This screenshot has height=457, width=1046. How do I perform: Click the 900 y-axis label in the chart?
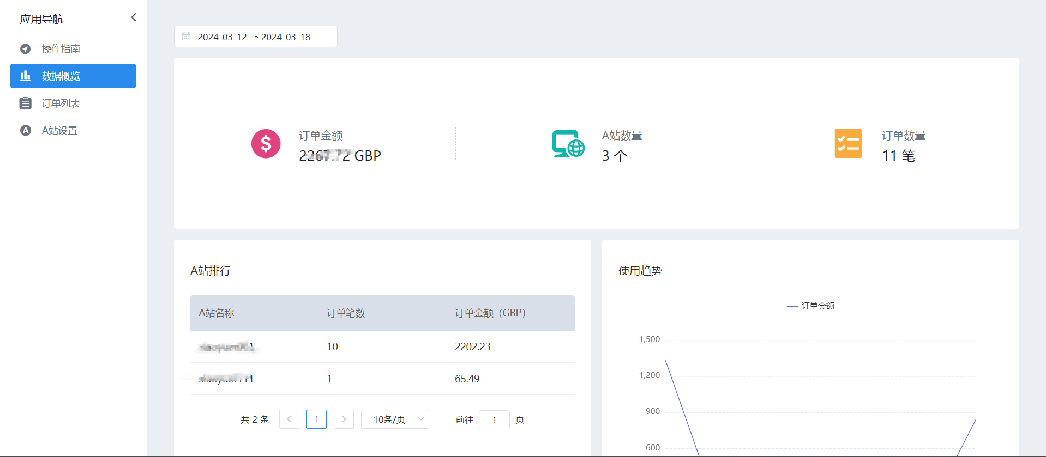(x=653, y=411)
